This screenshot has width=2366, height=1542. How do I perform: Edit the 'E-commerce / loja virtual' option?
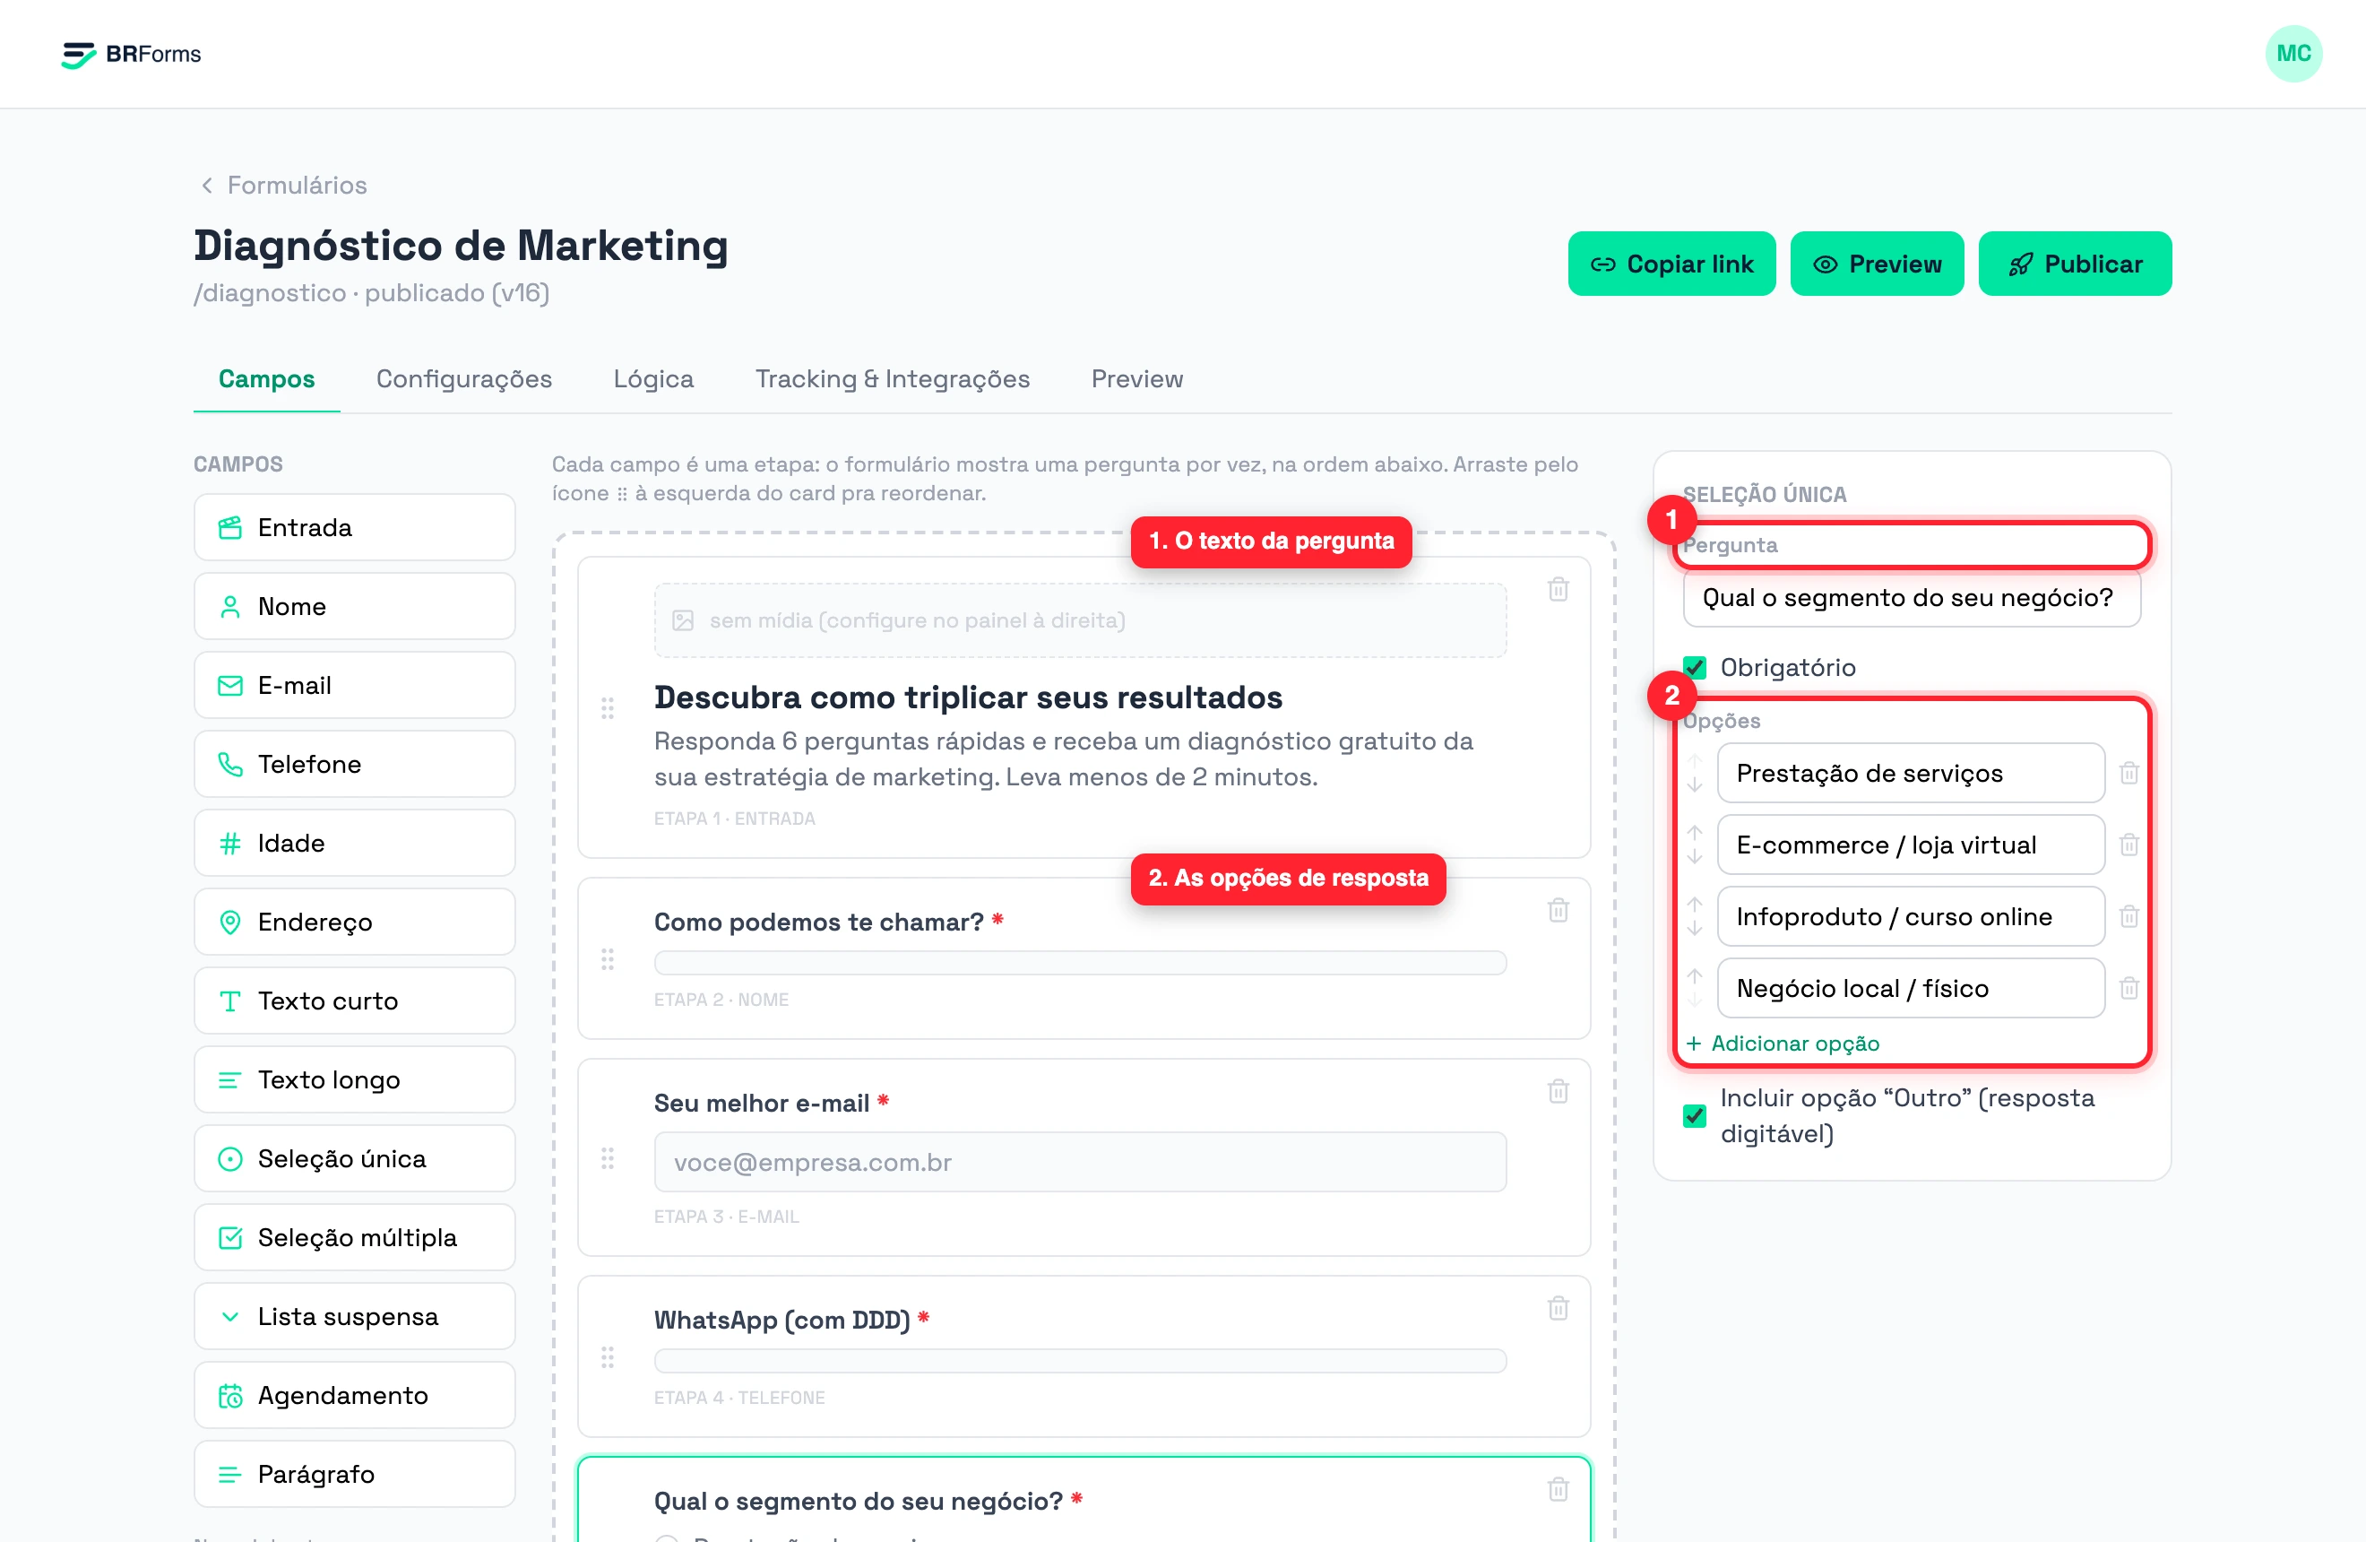1910,845
